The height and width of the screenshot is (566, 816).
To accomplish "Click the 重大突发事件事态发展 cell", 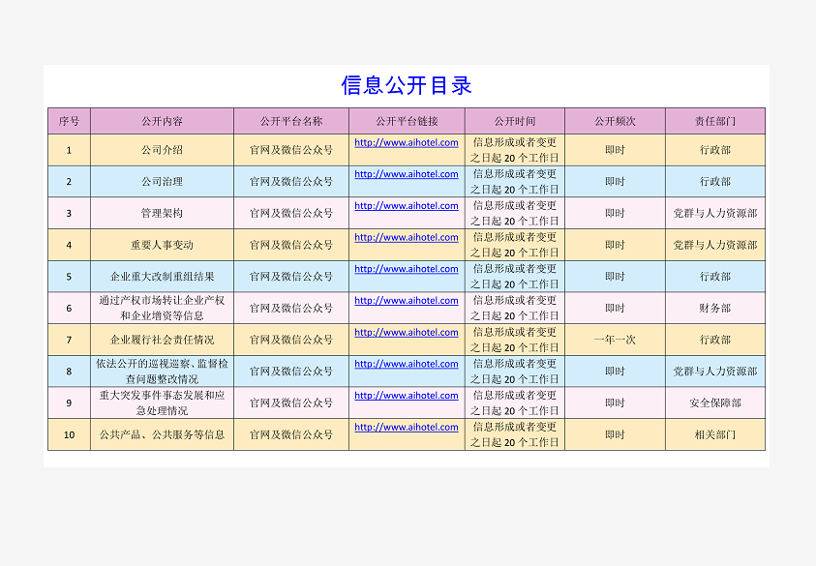I will coord(163,403).
